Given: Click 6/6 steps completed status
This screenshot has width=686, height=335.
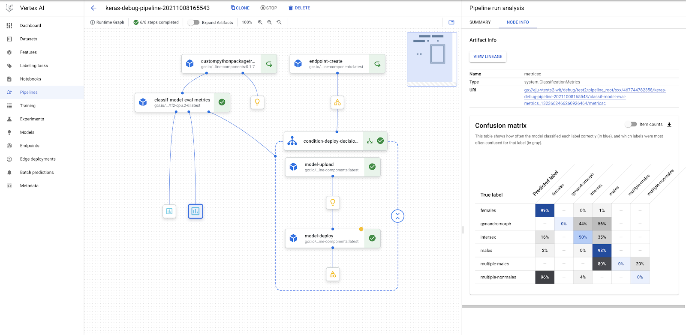Looking at the screenshot, I should (x=156, y=22).
